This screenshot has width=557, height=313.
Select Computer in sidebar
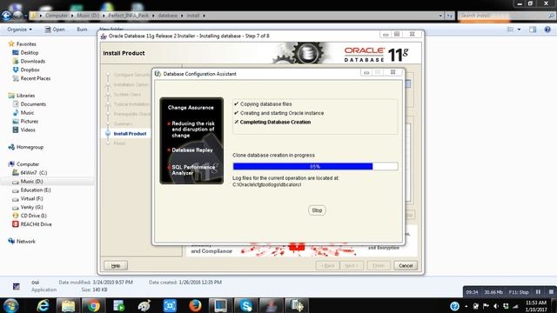pyautogui.click(x=27, y=164)
